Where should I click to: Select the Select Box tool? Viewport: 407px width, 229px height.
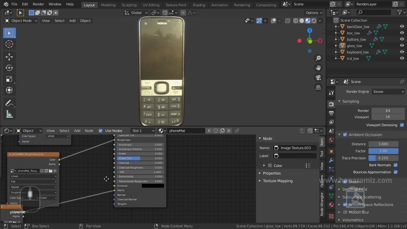click(9, 33)
